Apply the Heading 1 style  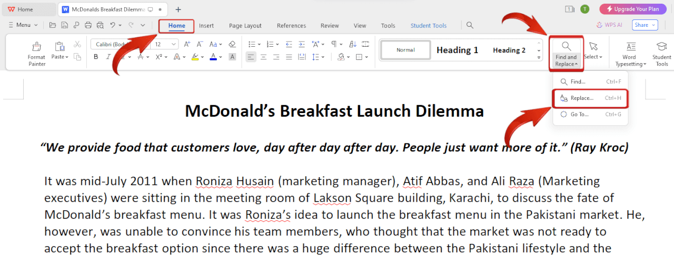coord(457,50)
